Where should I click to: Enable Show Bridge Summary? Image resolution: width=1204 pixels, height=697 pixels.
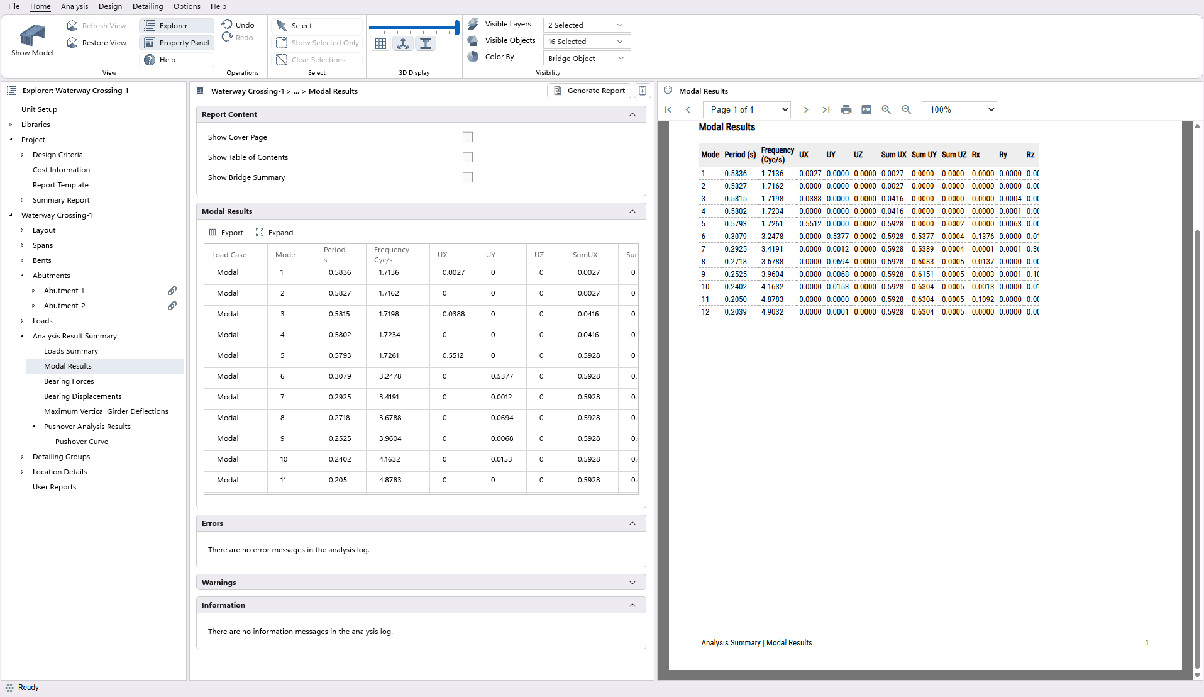point(467,177)
